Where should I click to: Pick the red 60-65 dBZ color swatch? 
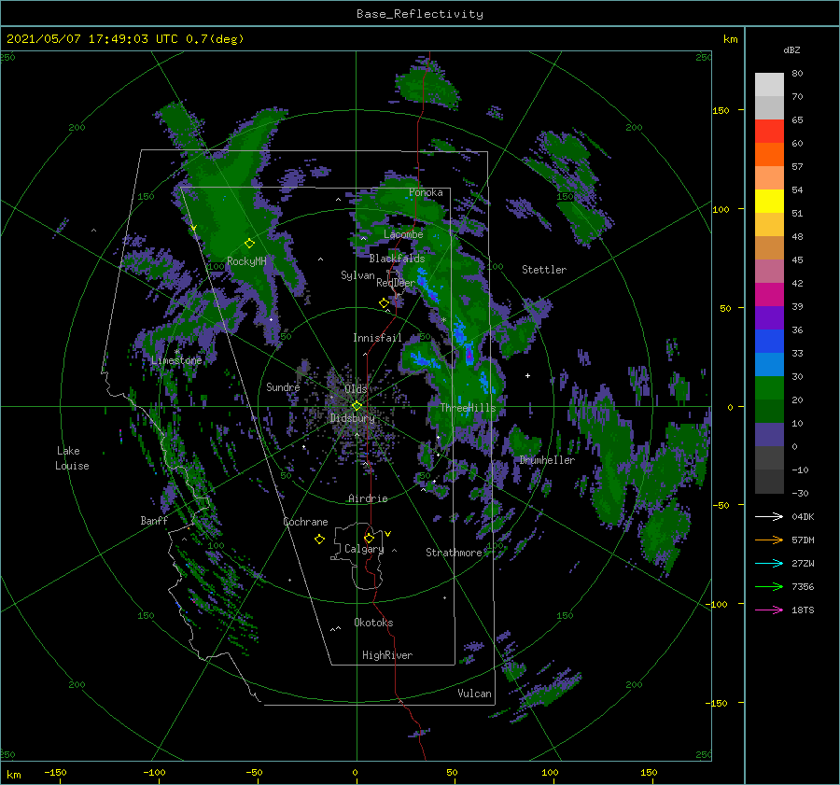pos(769,131)
